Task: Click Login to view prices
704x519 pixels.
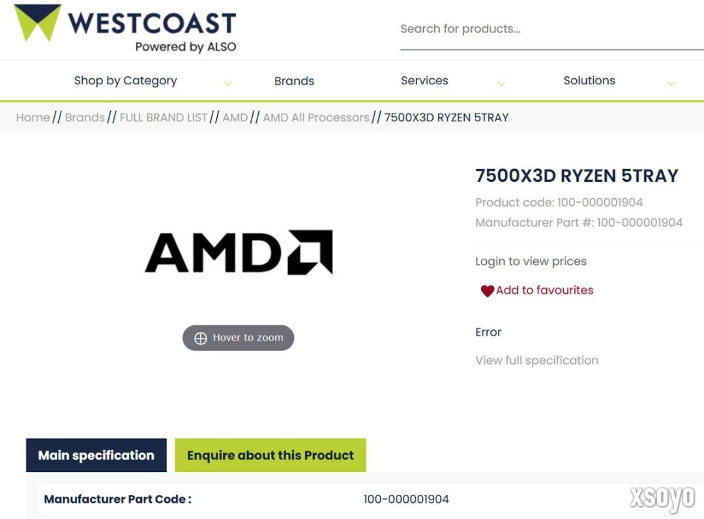Action: [530, 261]
